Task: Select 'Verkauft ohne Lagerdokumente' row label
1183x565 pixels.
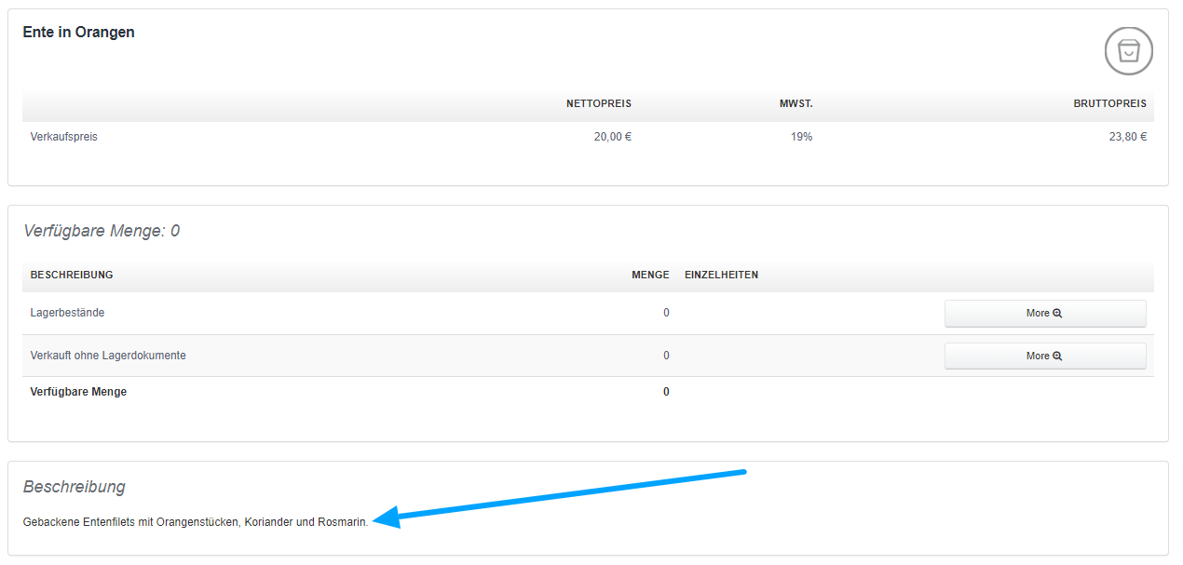Action: coord(108,356)
